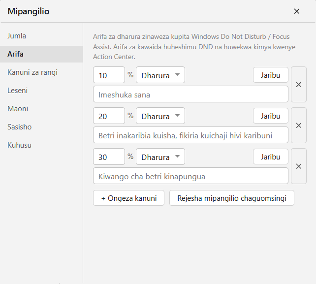316x284 pixels.
Task: Edit the 20 percent threshold field
Action: point(109,116)
